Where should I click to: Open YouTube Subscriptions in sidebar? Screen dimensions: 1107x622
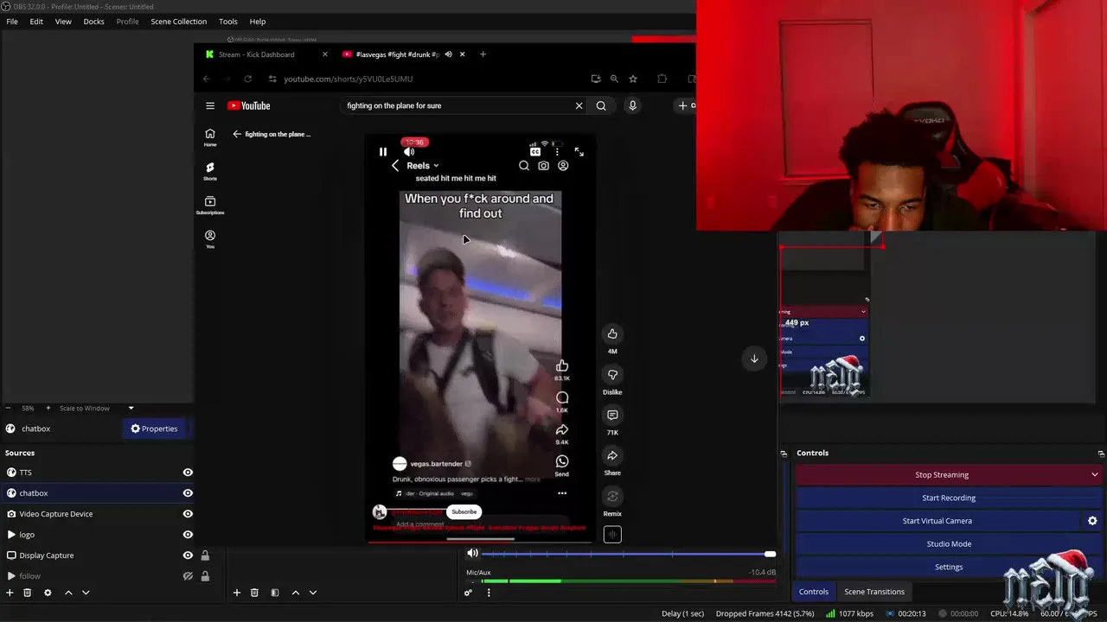(210, 206)
